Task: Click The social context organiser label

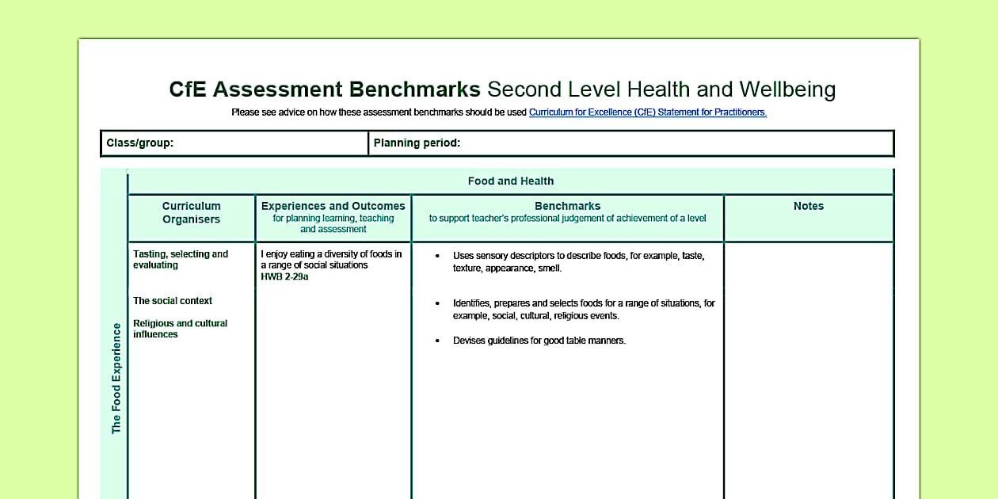Action: tap(172, 301)
